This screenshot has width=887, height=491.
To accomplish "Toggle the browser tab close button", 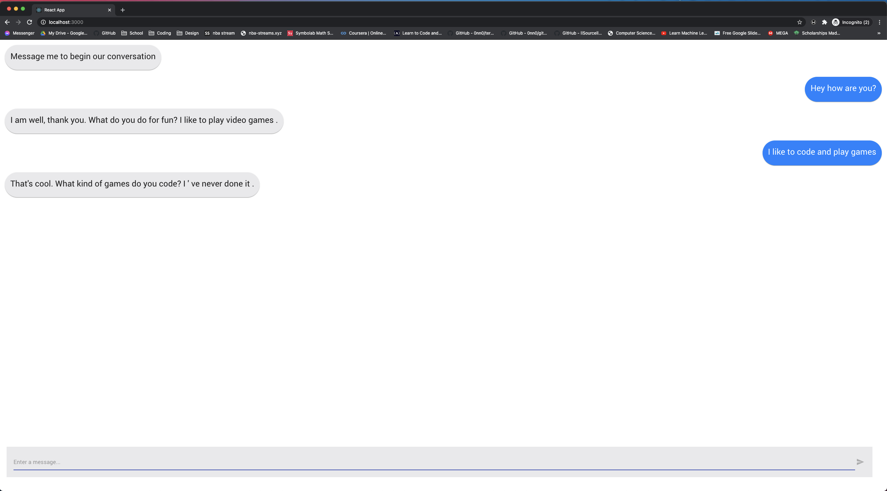I will coord(109,10).
